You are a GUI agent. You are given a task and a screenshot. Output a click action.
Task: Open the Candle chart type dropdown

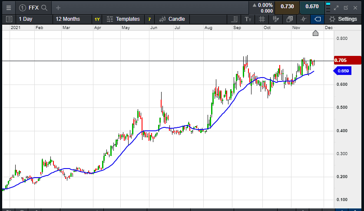click(172, 19)
